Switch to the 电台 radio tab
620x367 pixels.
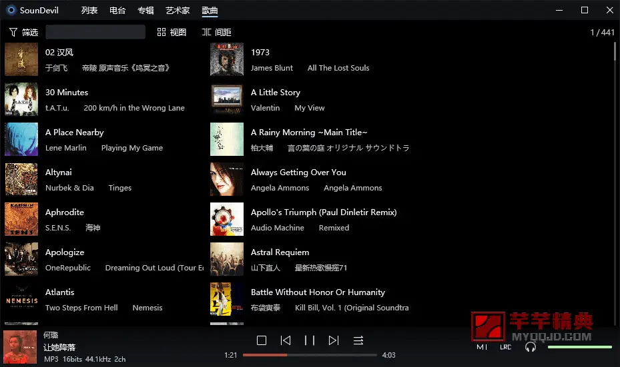pyautogui.click(x=117, y=11)
